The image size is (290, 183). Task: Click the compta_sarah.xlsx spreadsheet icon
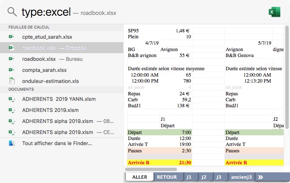(12, 70)
